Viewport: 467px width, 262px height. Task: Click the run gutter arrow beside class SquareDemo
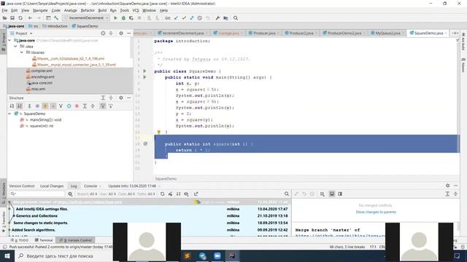tap(144, 71)
